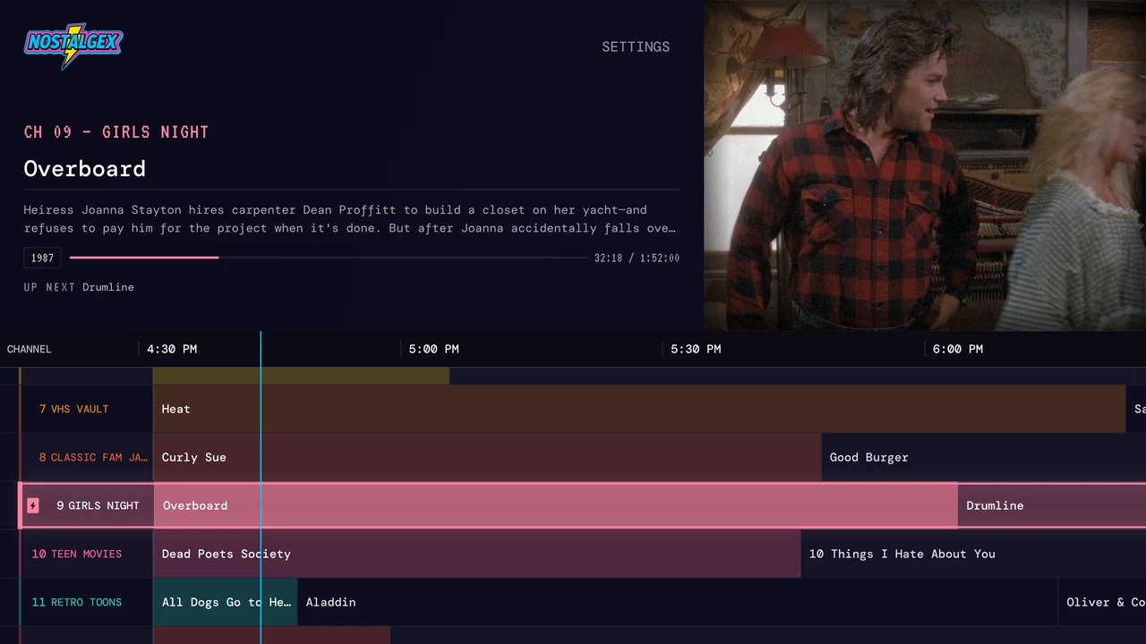Image resolution: width=1146 pixels, height=644 pixels.
Task: Click Drumline in the Up Next line
Action: click(x=108, y=287)
